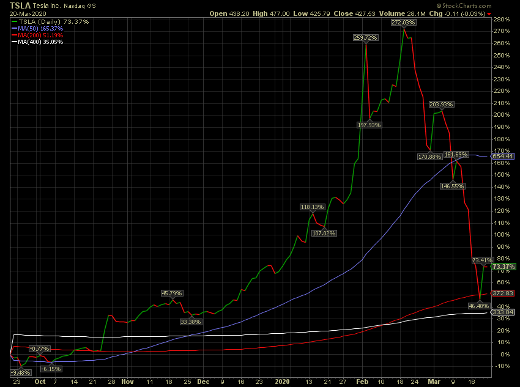Click the Tesla Inc. company name
Viewport: 520px width, 387px height.
46,6
